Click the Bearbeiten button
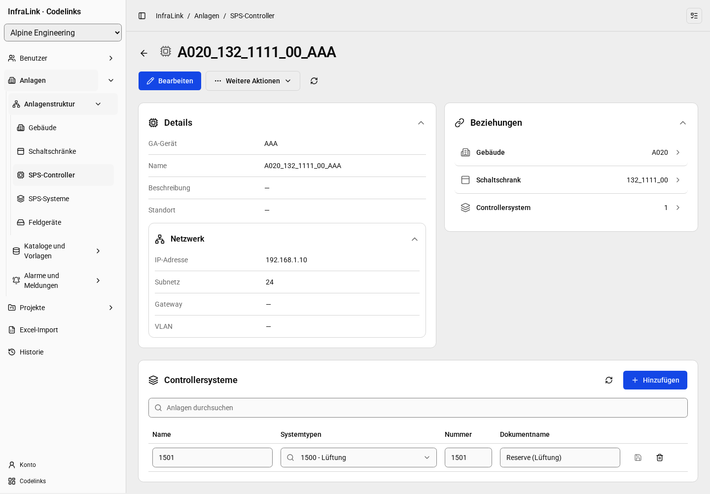The height and width of the screenshot is (494, 710). 170,81
